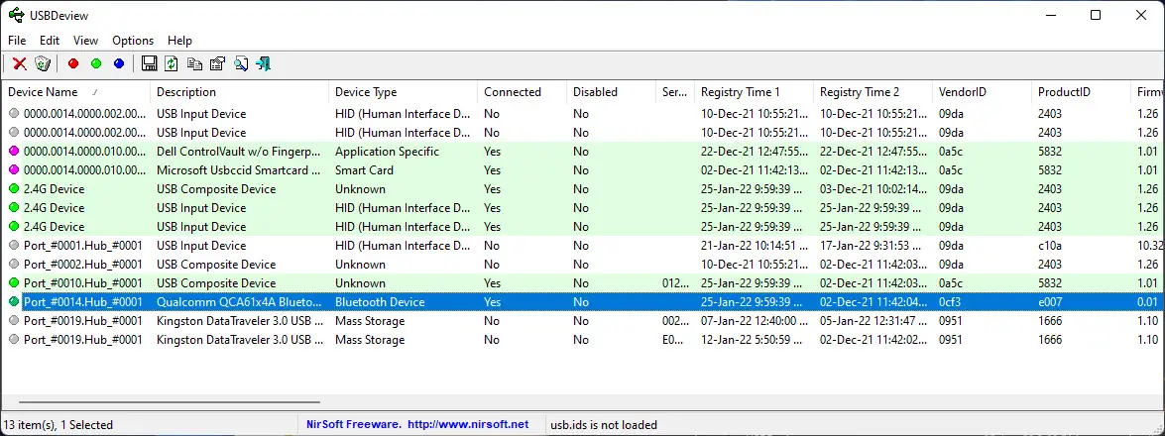
Task: Open properties with the toolbar icon
Action: click(217, 64)
